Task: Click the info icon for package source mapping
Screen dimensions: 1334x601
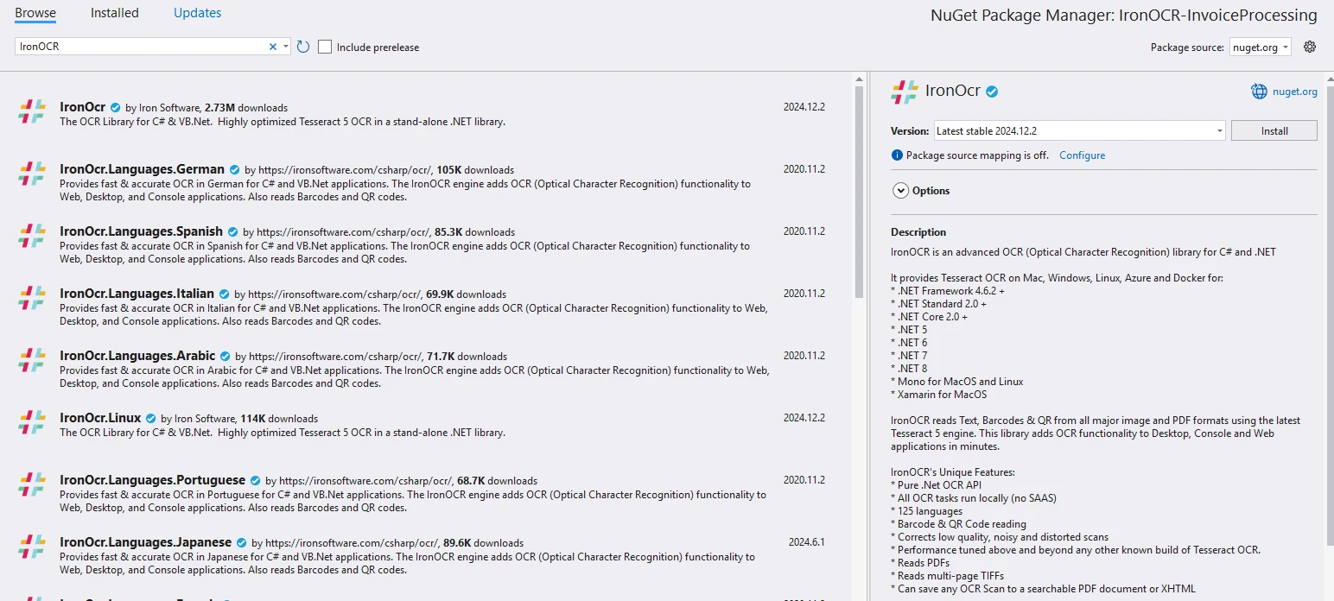Action: click(x=897, y=155)
